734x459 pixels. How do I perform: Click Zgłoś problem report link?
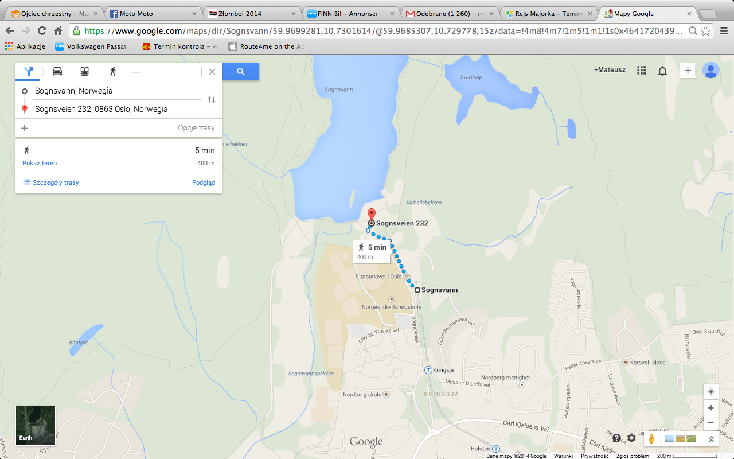click(x=633, y=456)
